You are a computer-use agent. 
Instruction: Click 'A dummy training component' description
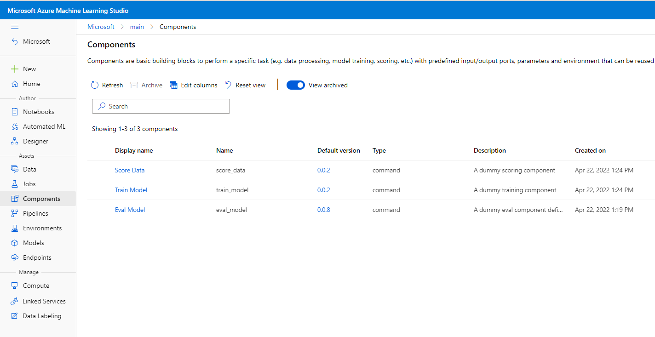(515, 190)
